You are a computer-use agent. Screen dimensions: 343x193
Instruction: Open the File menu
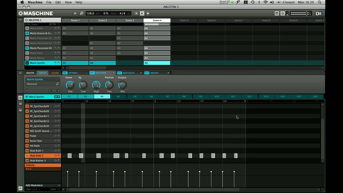(49, 2)
